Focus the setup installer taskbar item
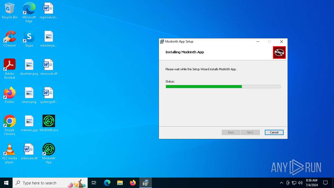This screenshot has height=188, width=334. 146,183
